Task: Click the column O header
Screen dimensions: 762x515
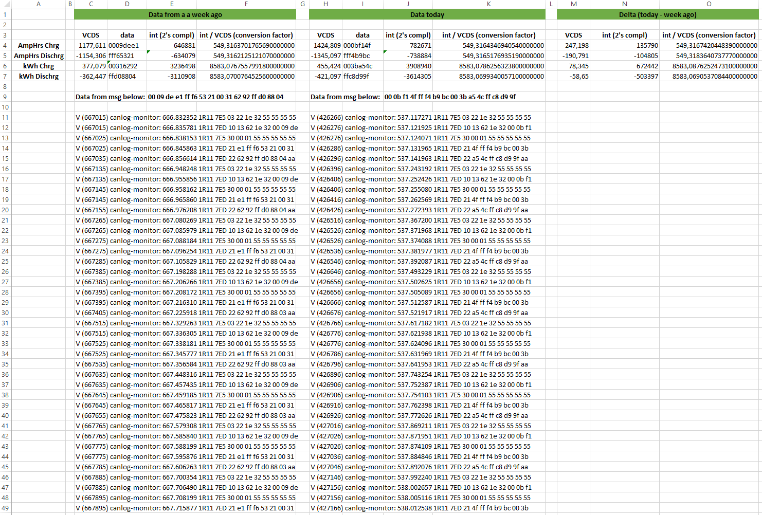Action: 709,4
